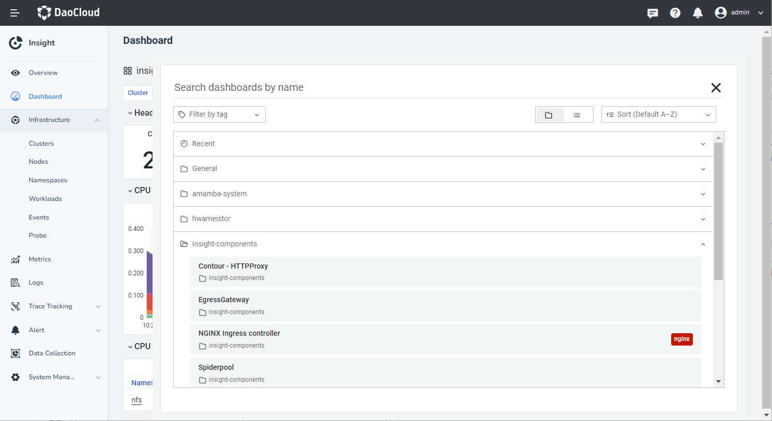Open the Contour - HTTPProxy dashboard
Viewport: 772px width, 421px height.
tap(233, 266)
